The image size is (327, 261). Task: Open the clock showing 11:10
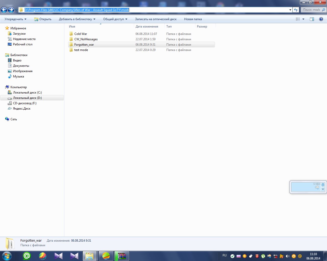(313, 254)
